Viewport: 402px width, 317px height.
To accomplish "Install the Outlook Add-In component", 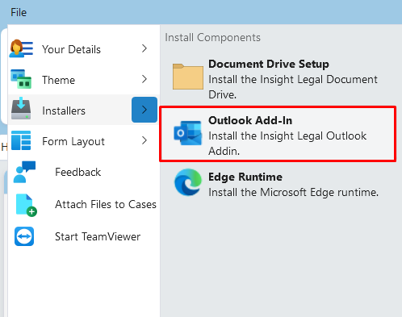I will [x=278, y=134].
